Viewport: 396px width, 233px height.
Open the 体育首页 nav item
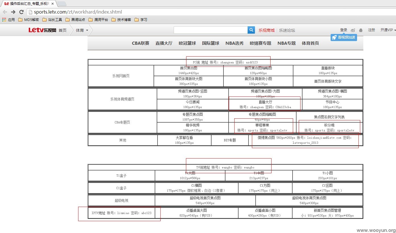(x=310, y=43)
